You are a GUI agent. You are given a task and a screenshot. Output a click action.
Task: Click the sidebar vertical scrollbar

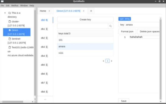click(x=35, y=53)
